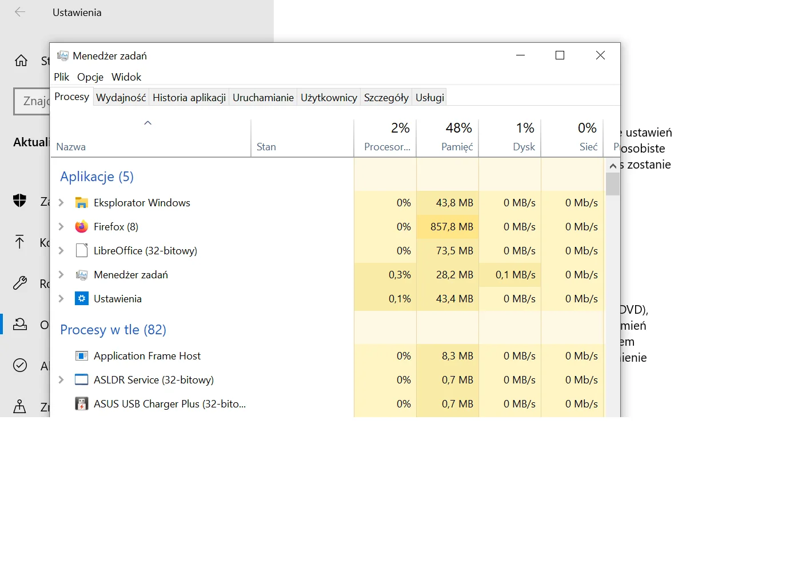The height and width of the screenshot is (568, 806).
Task: Expand the ASLDR Service process
Action: [61, 380]
